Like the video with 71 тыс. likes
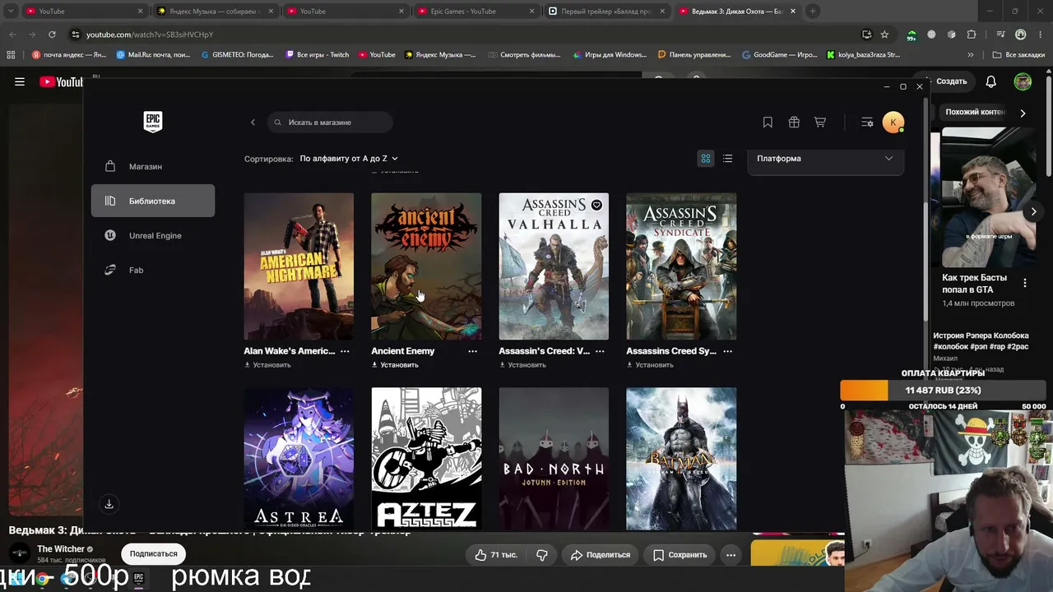1053x592 pixels. 495,555
